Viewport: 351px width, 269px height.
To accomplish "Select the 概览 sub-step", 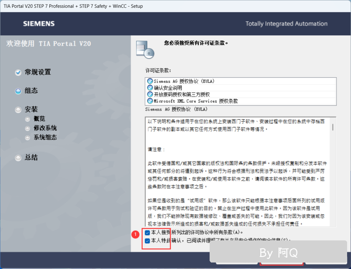I will click(39, 119).
